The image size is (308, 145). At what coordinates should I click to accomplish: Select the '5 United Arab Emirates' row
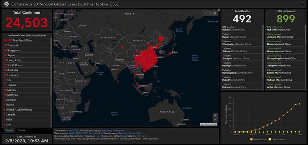pyautogui.click(x=26, y=110)
